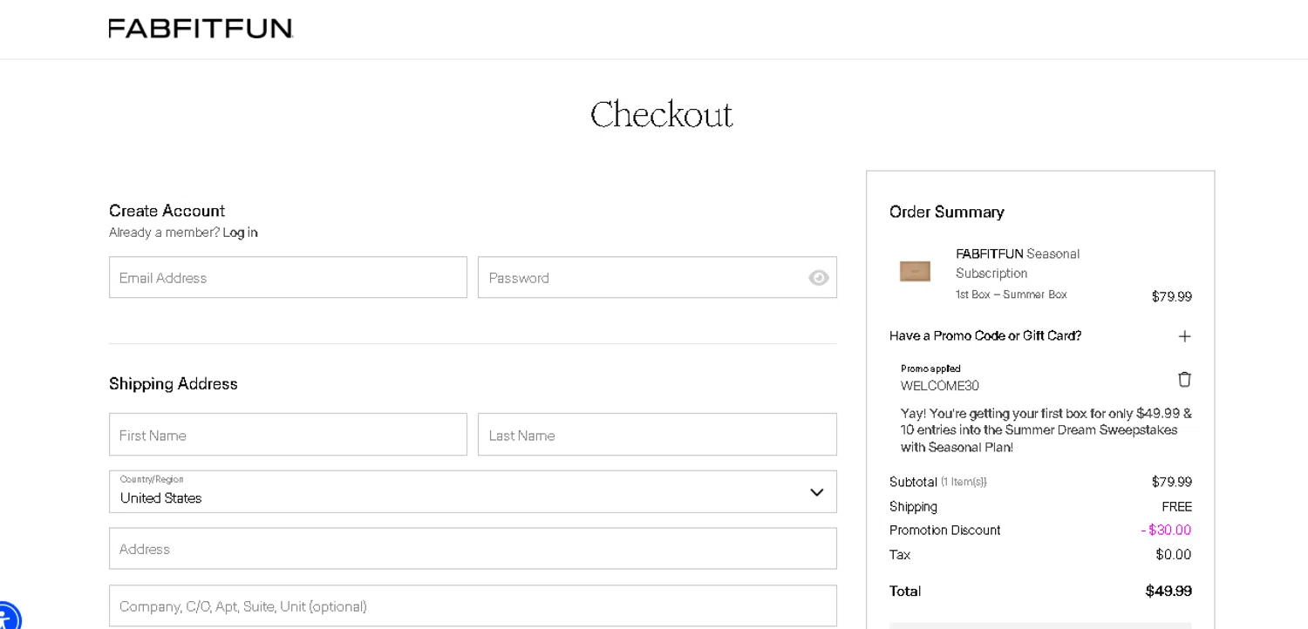Click the Subtotal $79.99 value

pos(1171,482)
